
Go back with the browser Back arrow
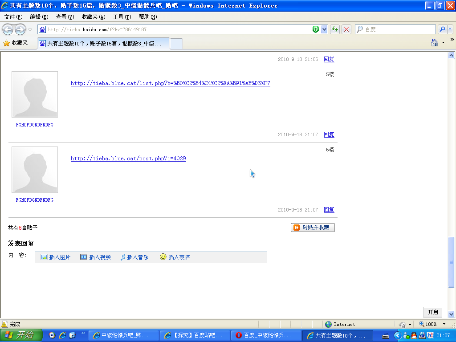pos(8,29)
